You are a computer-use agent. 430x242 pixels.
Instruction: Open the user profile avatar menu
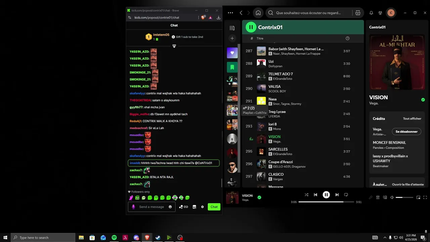click(x=391, y=13)
